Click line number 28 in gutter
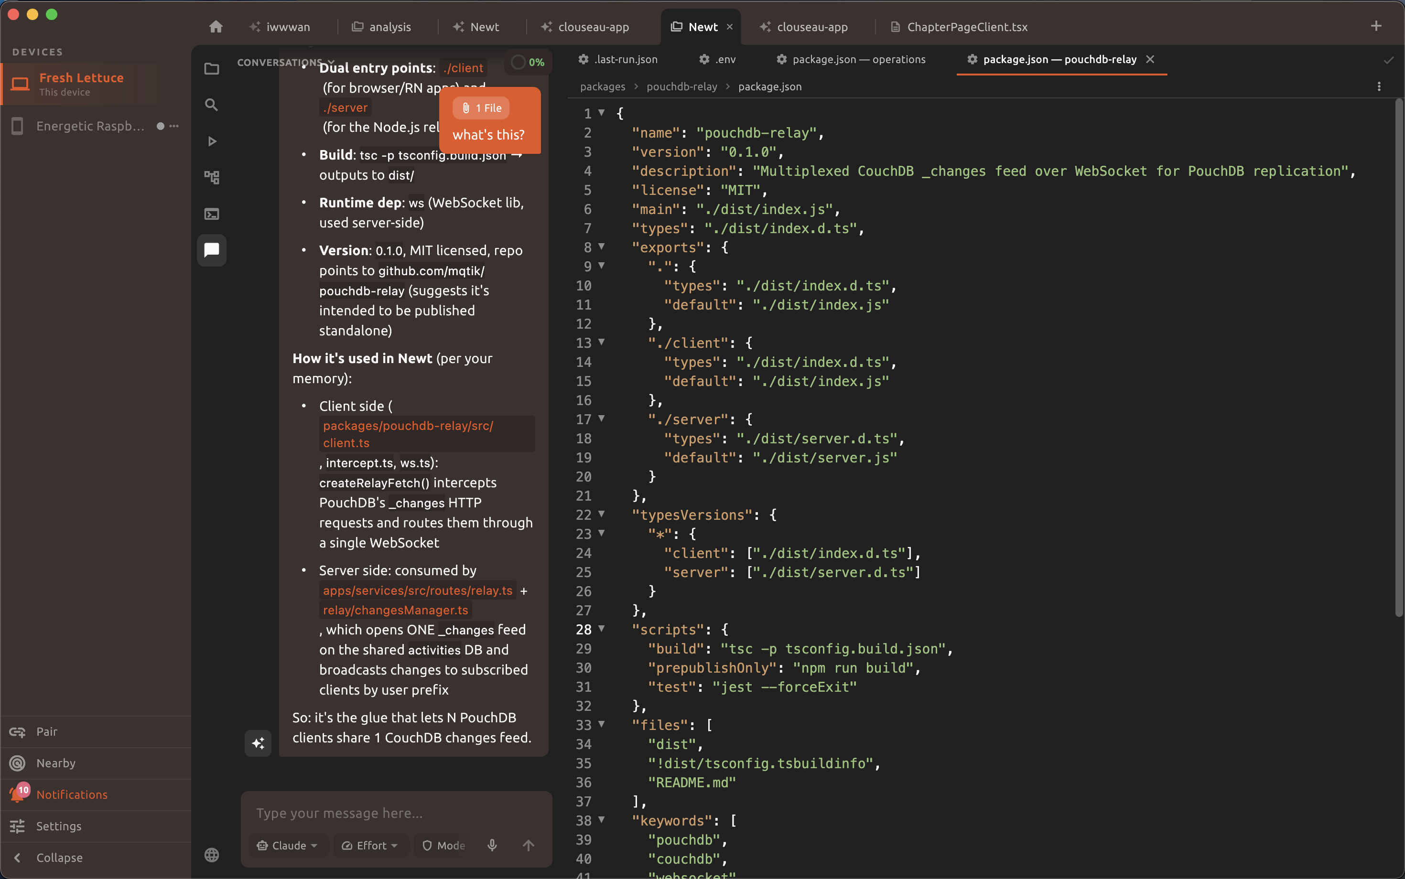This screenshot has width=1405, height=879. pyautogui.click(x=584, y=630)
